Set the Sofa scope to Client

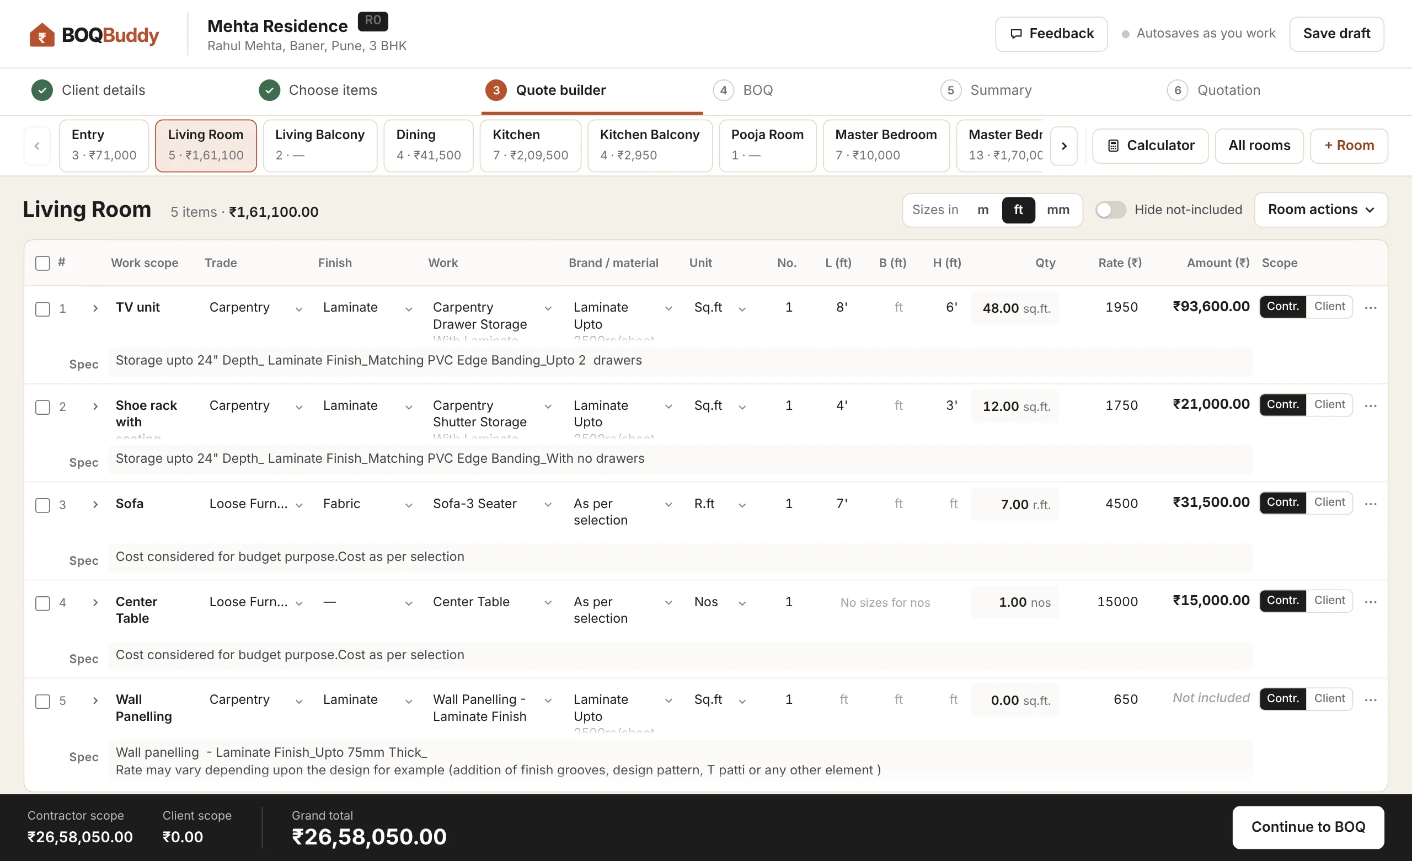point(1329,502)
